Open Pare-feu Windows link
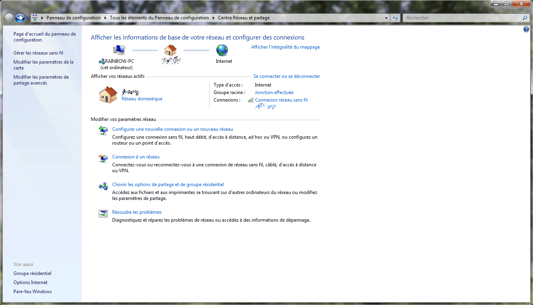This screenshot has height=305, width=533. (32, 292)
